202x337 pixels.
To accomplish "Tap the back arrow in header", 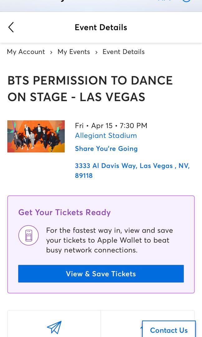I will click(11, 27).
